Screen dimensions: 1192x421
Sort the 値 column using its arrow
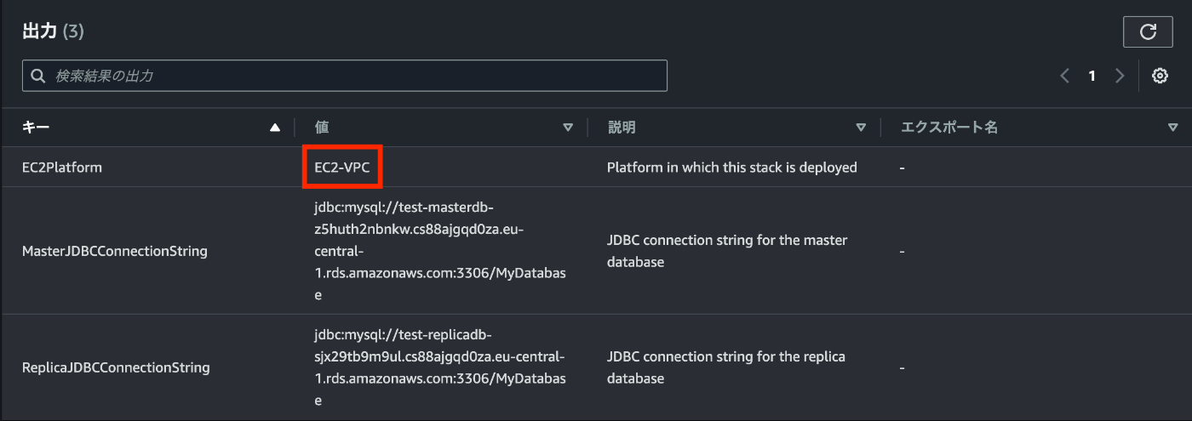(x=568, y=128)
